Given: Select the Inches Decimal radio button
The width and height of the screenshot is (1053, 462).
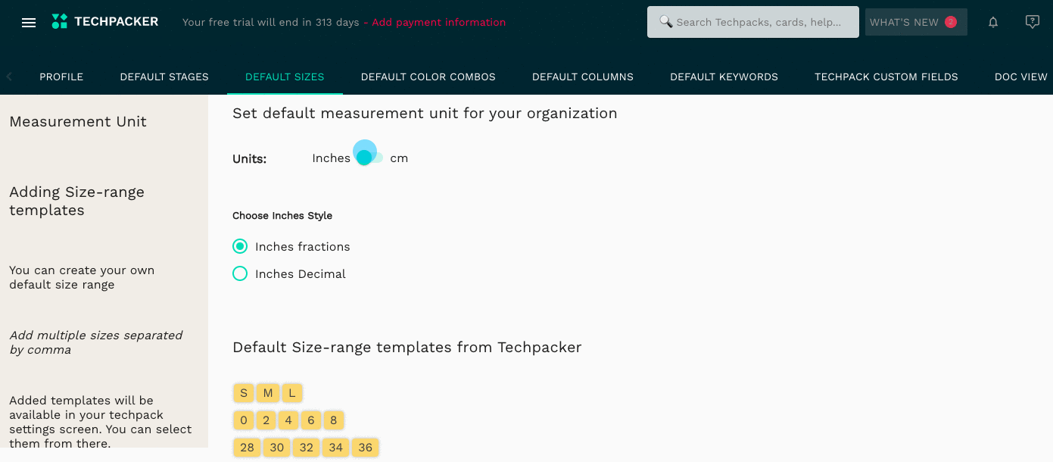Looking at the screenshot, I should (240, 273).
